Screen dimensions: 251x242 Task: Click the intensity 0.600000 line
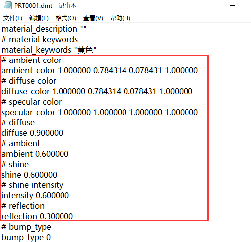pyautogui.click(x=35, y=195)
